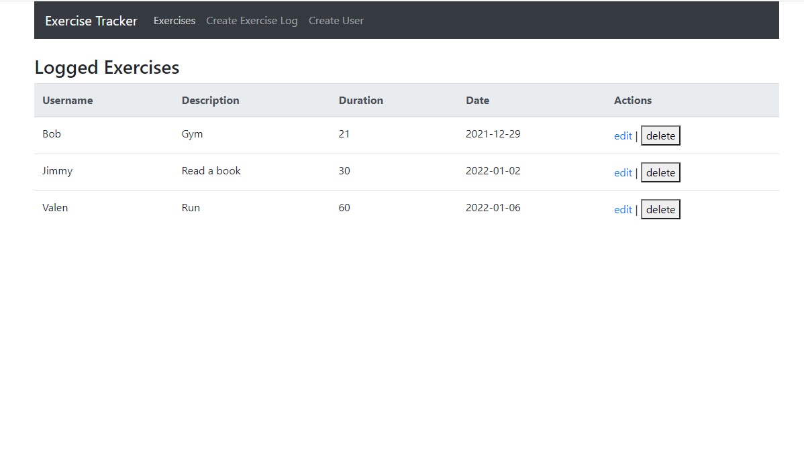Select the date 2022-01-02 in Jimmy's row
Screen dimensions: 804x456
[493, 170]
